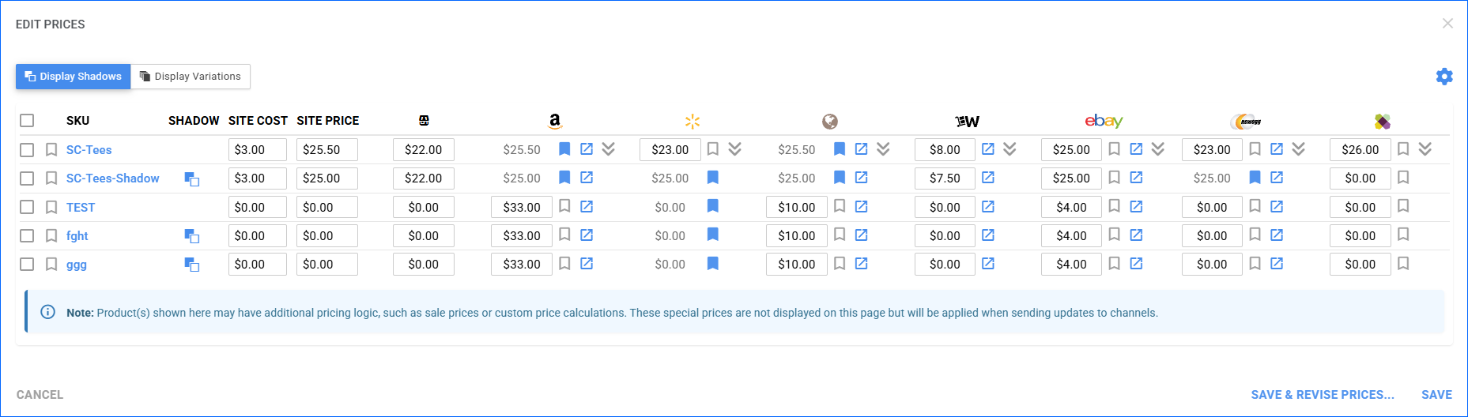The height and width of the screenshot is (417, 1468).
Task: Click Site Price field for SC-Tees
Action: pyautogui.click(x=326, y=149)
